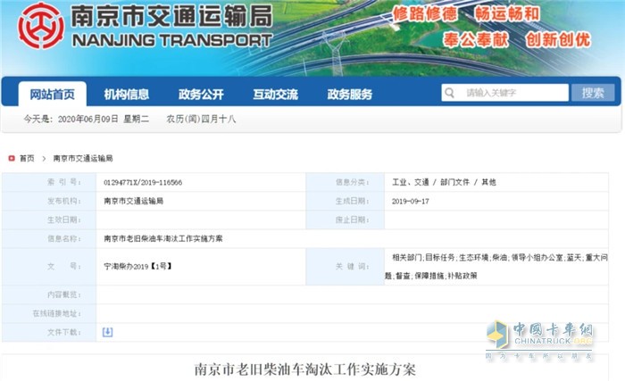
Task: Open the 网站首页 tab
Action: [x=53, y=94]
